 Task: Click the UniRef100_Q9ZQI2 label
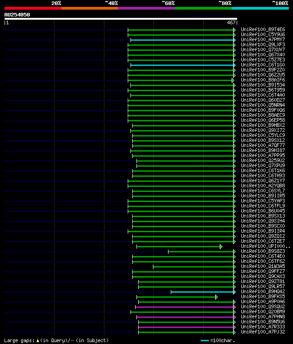click(x=263, y=236)
